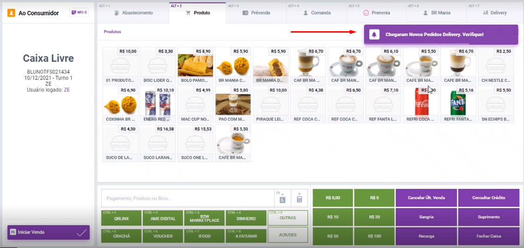Open Consultar Crédito
Image resolution: width=524 pixels, height=248 pixels.
pyautogui.click(x=489, y=197)
